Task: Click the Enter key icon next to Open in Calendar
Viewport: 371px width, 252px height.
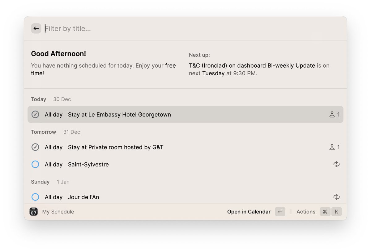Action: click(x=280, y=212)
